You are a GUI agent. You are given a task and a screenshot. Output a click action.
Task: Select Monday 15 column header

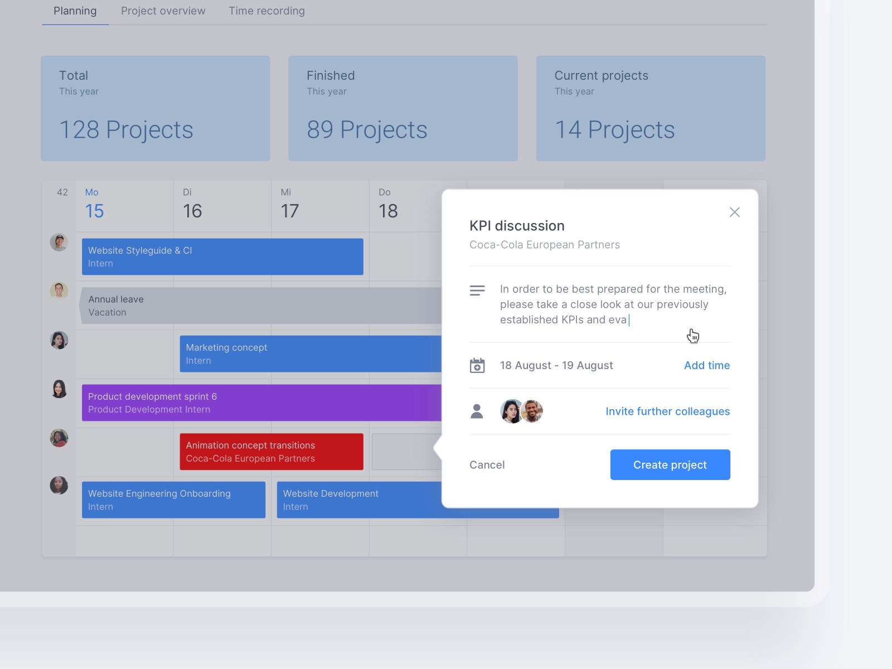[124, 205]
